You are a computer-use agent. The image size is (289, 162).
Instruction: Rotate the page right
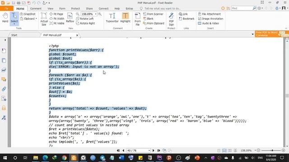point(85,23)
